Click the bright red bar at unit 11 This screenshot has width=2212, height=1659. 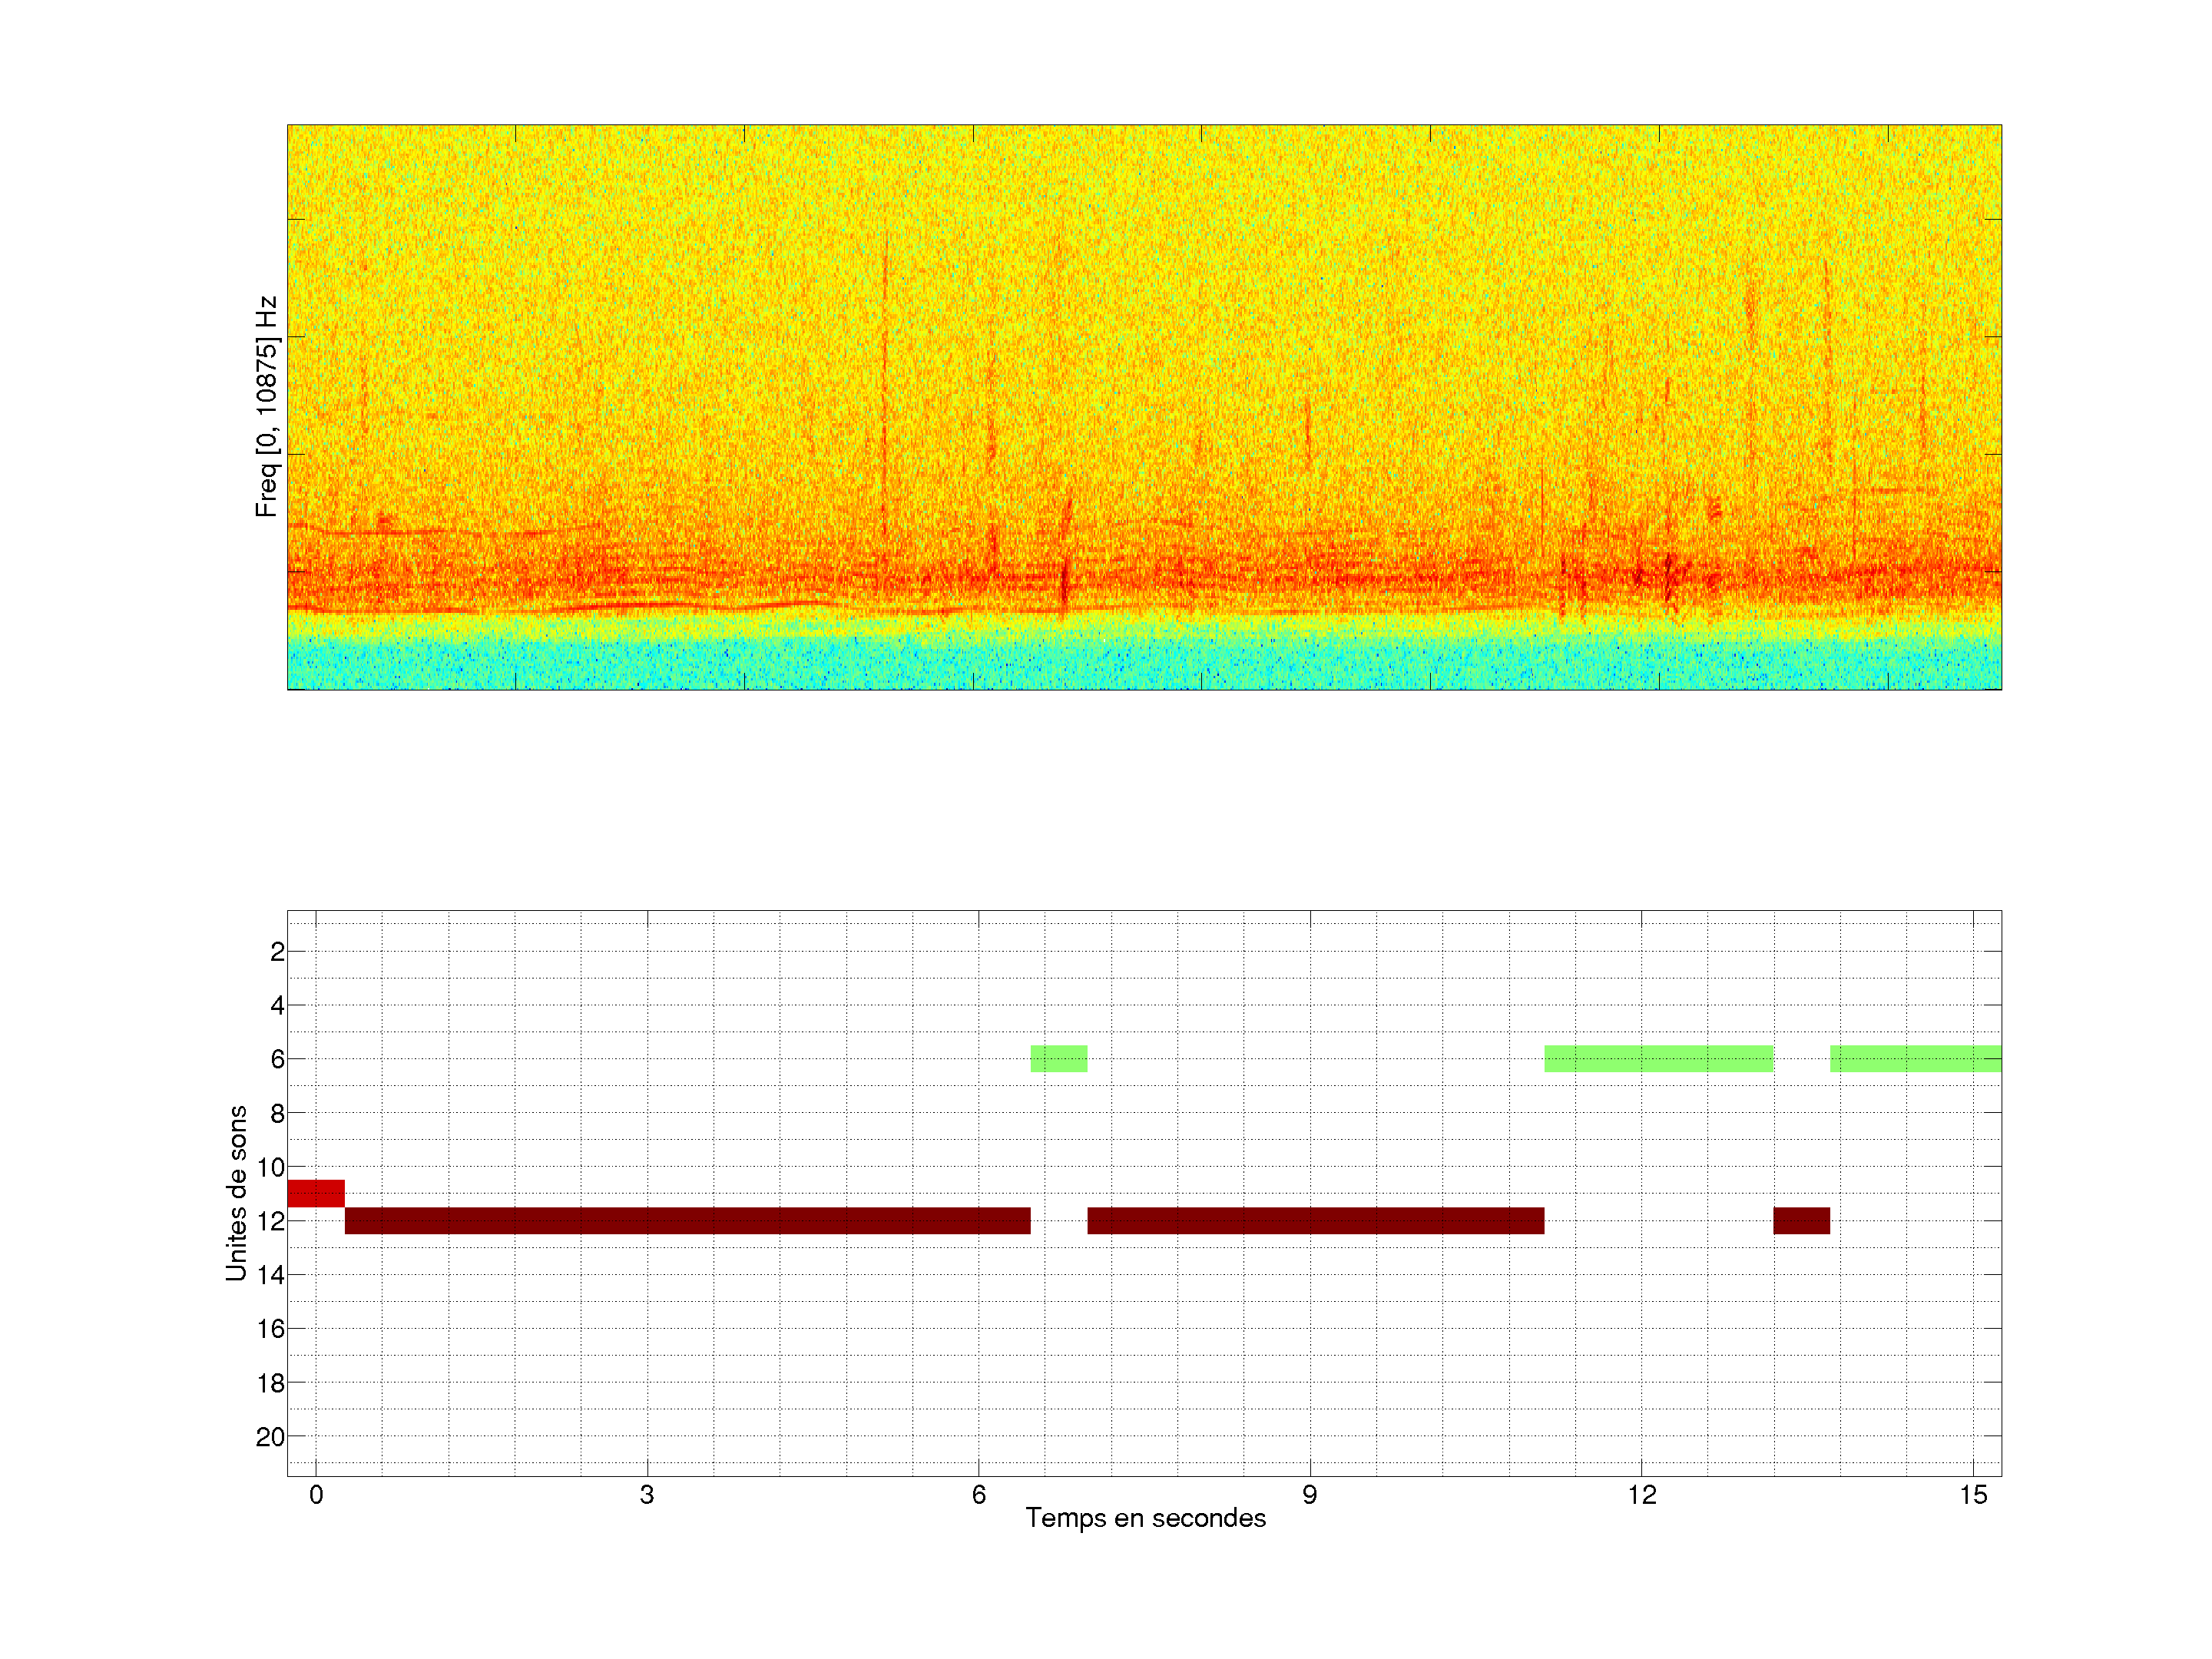[x=315, y=1193]
